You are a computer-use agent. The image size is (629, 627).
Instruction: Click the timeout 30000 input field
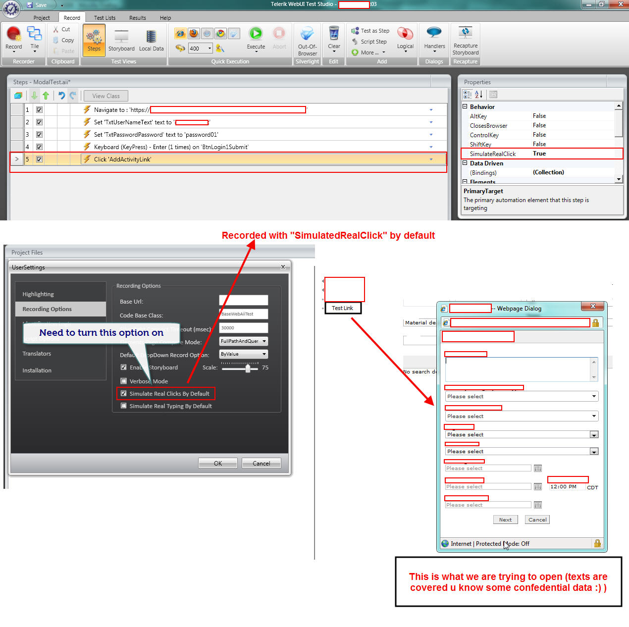244,328
